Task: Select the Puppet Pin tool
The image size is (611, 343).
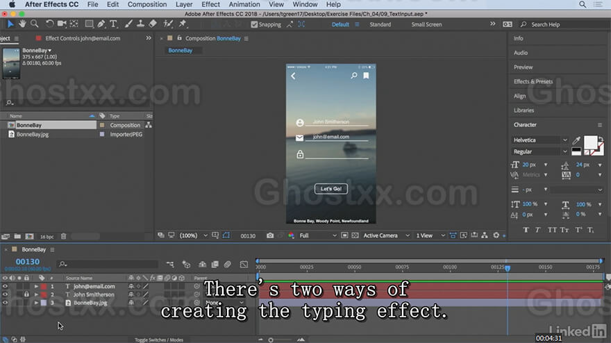Action: pyautogui.click(x=183, y=24)
